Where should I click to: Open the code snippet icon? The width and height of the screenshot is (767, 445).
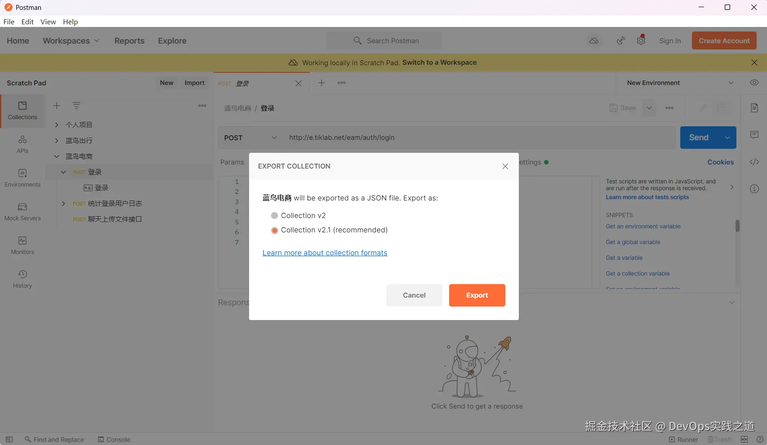pos(754,162)
